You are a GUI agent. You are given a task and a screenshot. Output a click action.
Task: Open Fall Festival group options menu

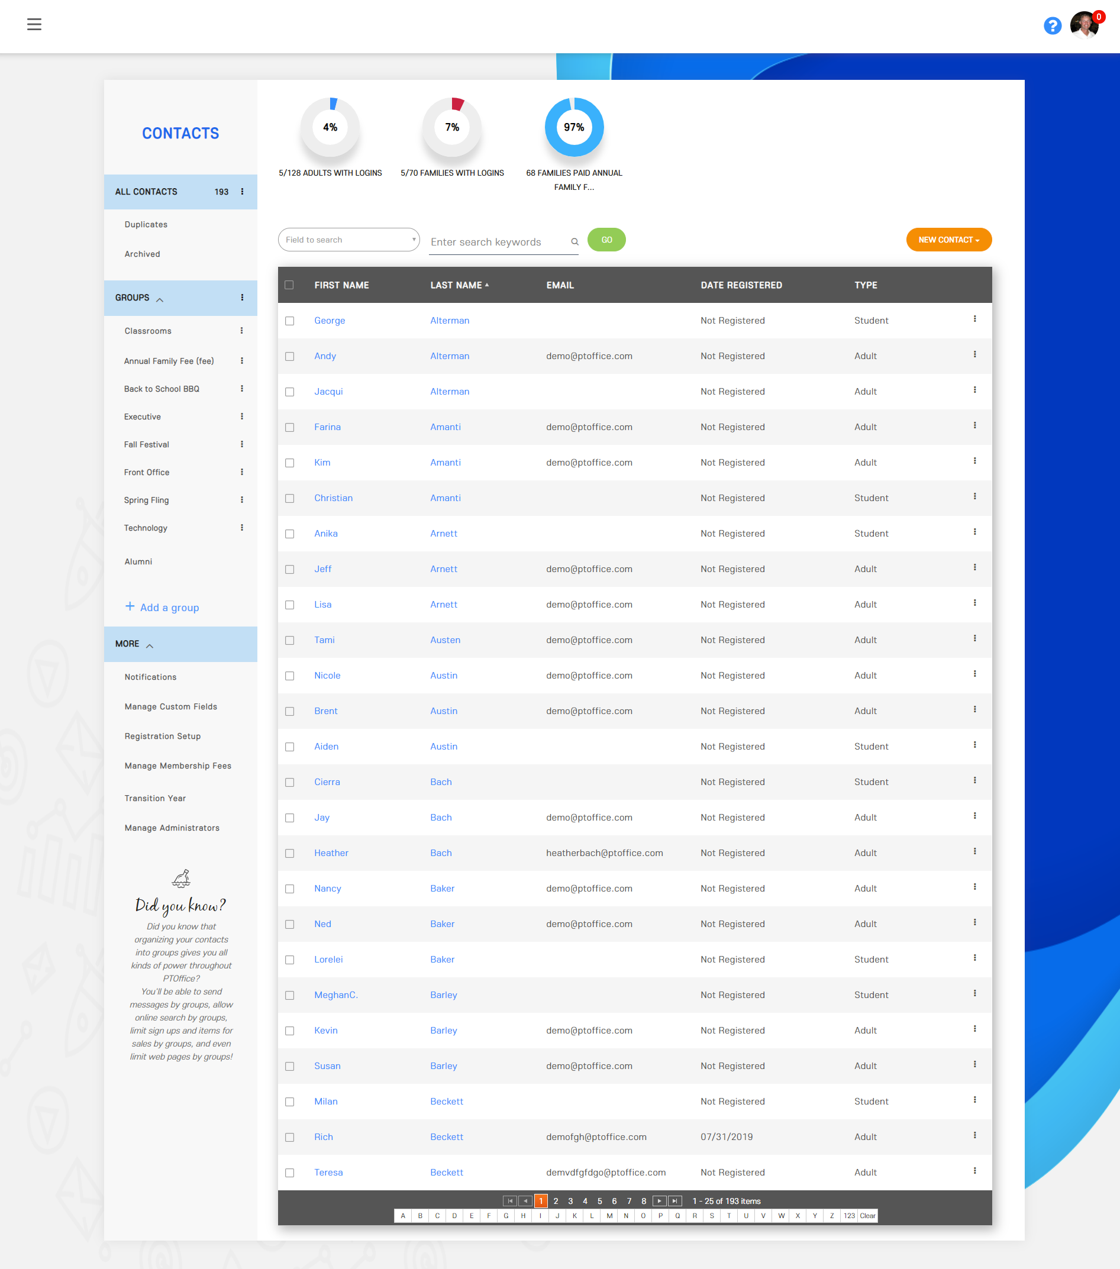(242, 444)
